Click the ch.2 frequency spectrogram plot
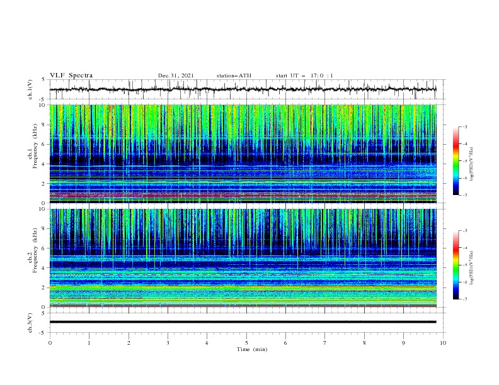499x385 pixels. click(x=243, y=258)
